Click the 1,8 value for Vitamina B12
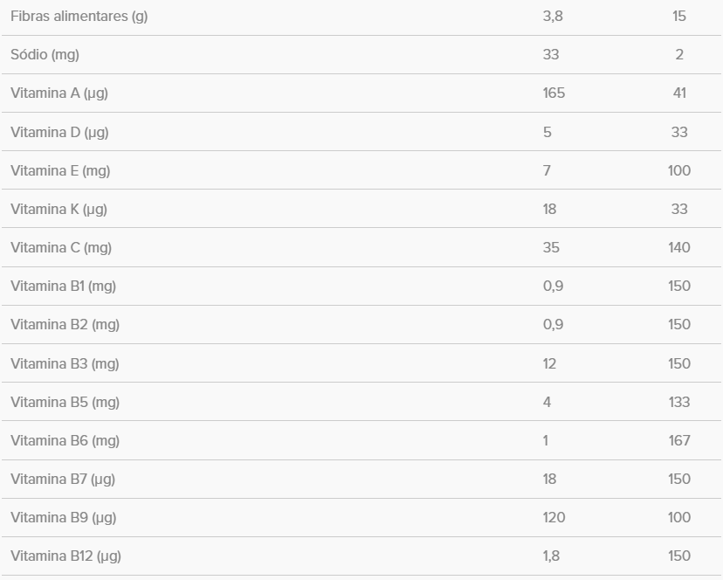The width and height of the screenshot is (723, 580). (552, 556)
